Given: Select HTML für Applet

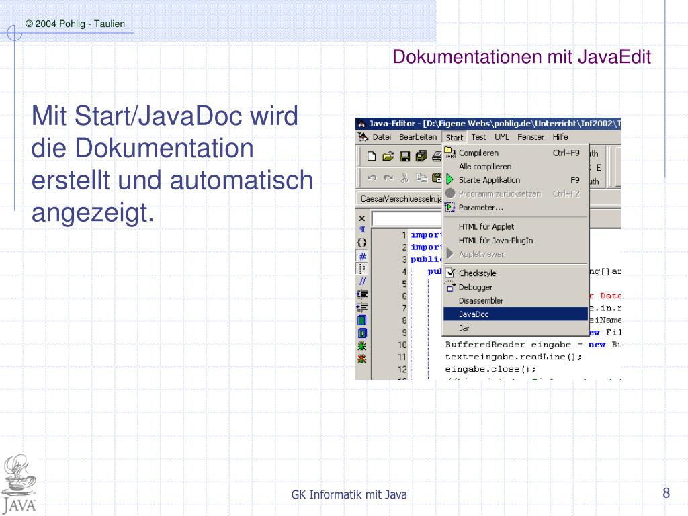Looking at the screenshot, I should point(515,227).
